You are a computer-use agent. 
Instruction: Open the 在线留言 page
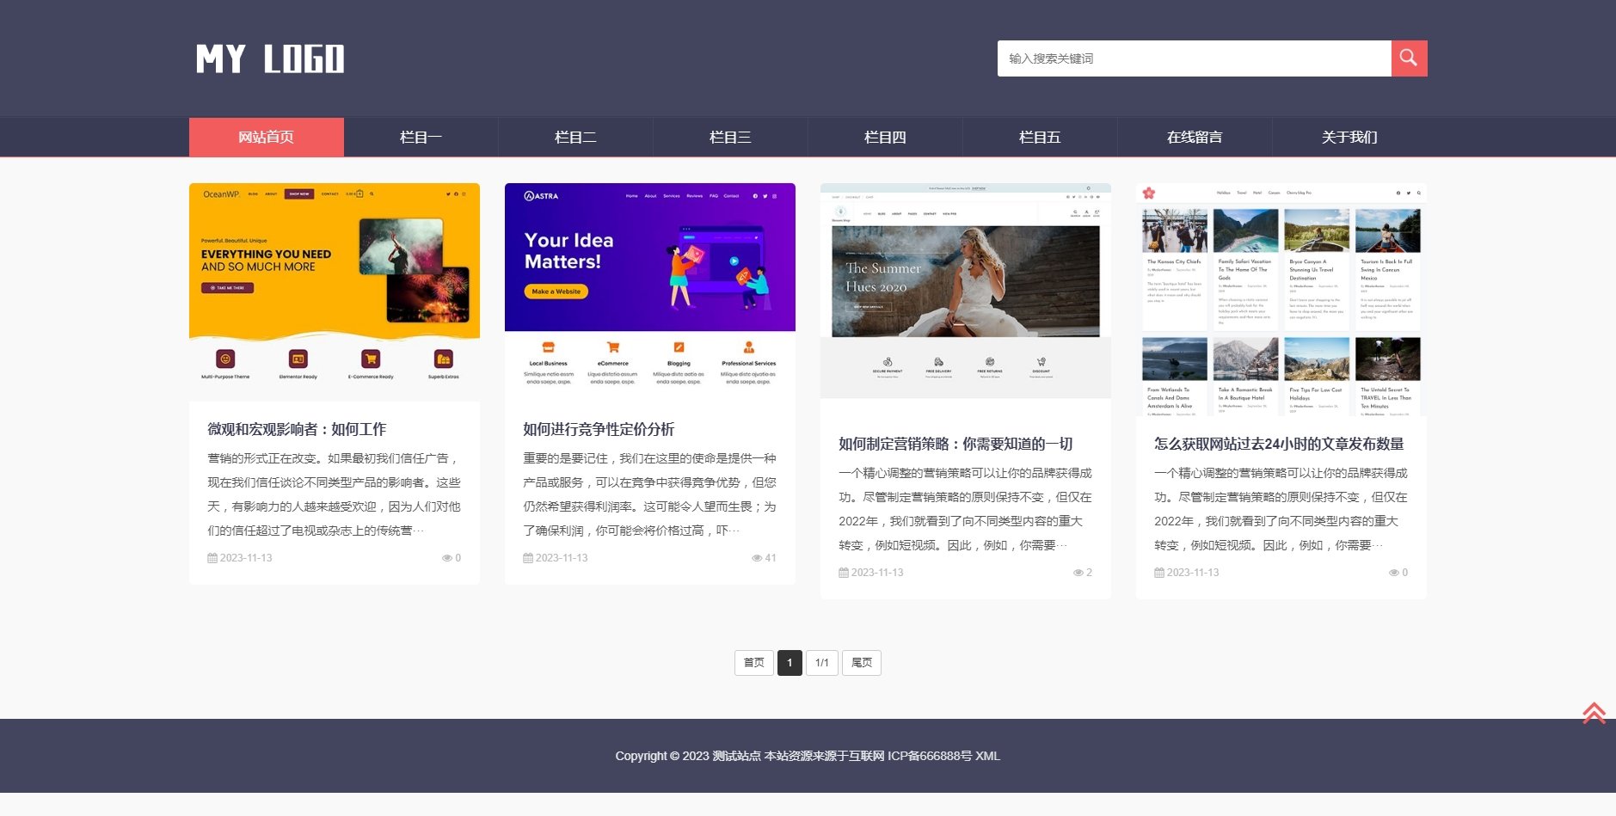1195,136
